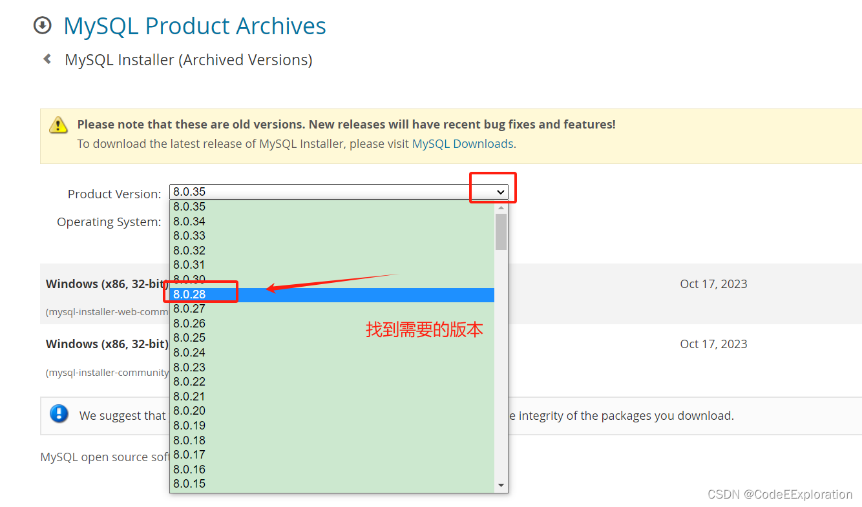Click the download circle icon beside page title
The image size is (862, 507).
pos(42,26)
